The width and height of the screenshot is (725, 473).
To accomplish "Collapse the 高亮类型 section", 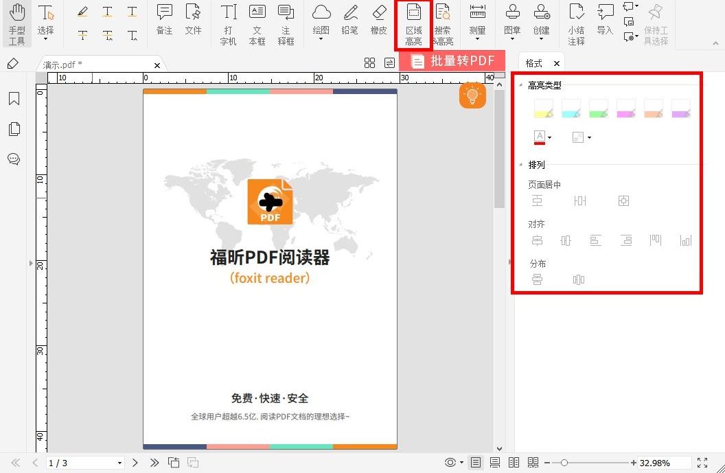I will (x=521, y=85).
